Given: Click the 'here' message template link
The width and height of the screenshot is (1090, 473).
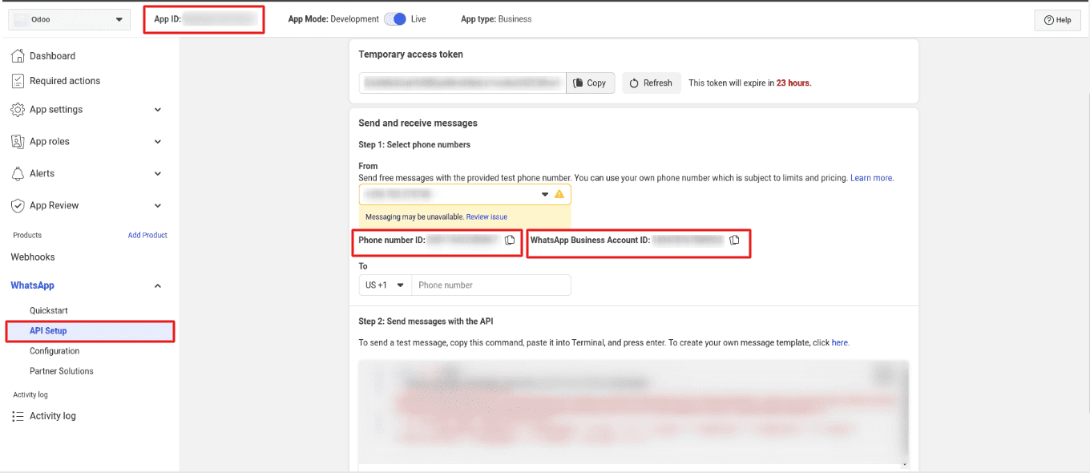Looking at the screenshot, I should (x=840, y=342).
